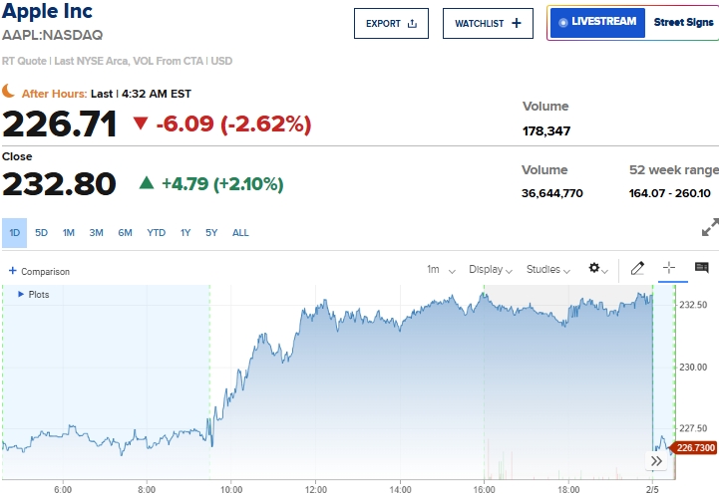Open the drawing pencil tool
The image size is (719, 497).
pyautogui.click(x=638, y=268)
